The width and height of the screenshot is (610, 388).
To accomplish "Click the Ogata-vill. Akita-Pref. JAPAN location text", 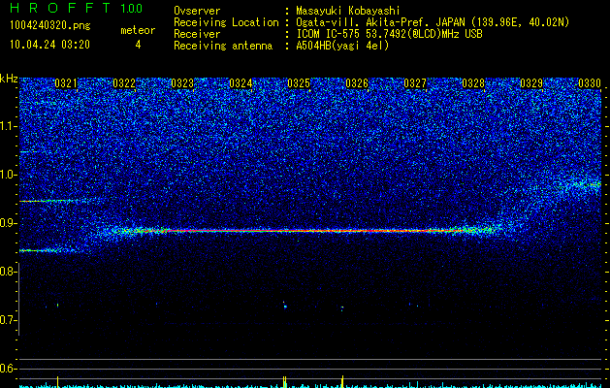I will (433, 22).
